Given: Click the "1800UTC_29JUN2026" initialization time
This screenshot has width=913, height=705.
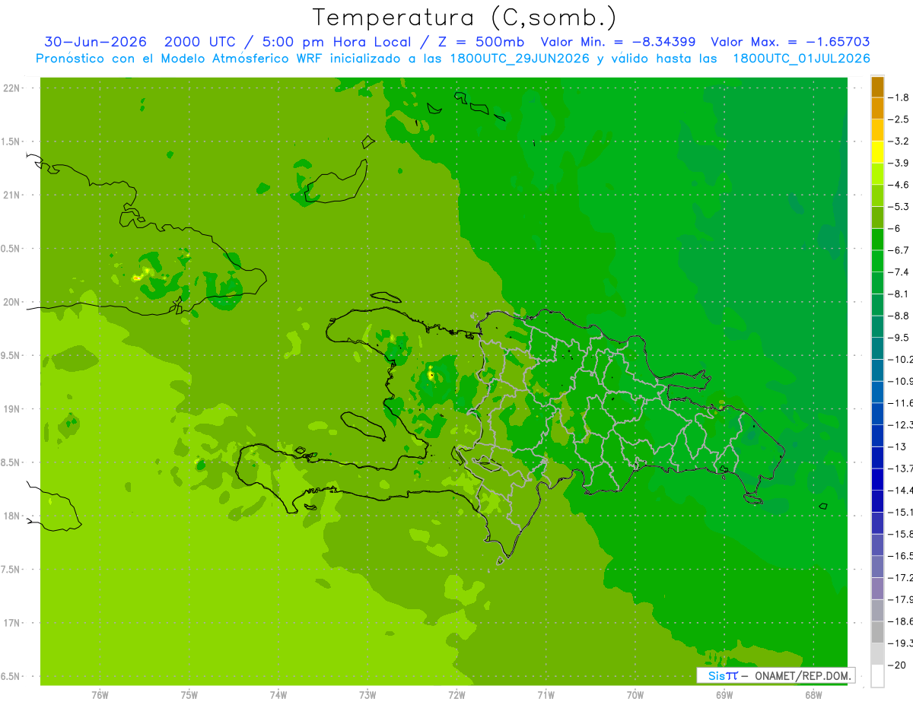Looking at the screenshot, I should click(x=519, y=59).
